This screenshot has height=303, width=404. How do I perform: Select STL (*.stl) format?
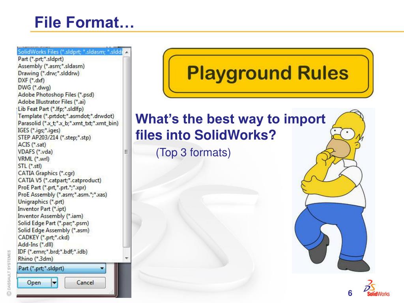coord(70,166)
